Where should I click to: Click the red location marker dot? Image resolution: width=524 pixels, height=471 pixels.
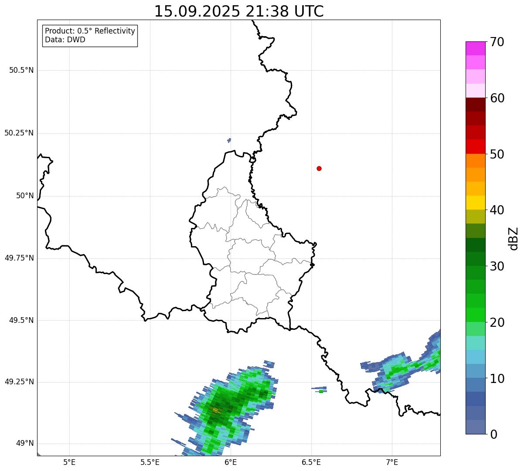(x=319, y=168)
